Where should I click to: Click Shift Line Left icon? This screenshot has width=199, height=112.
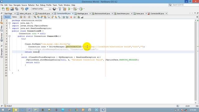[63, 17]
